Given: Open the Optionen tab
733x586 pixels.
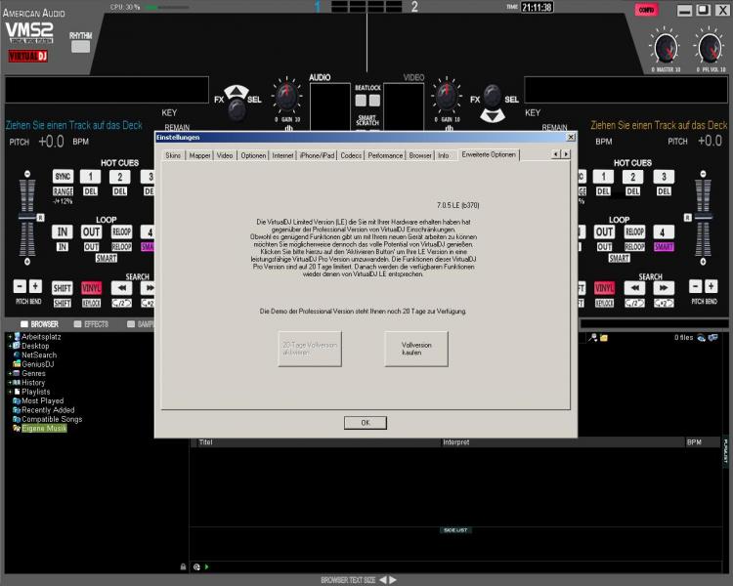Looking at the screenshot, I should [x=253, y=155].
